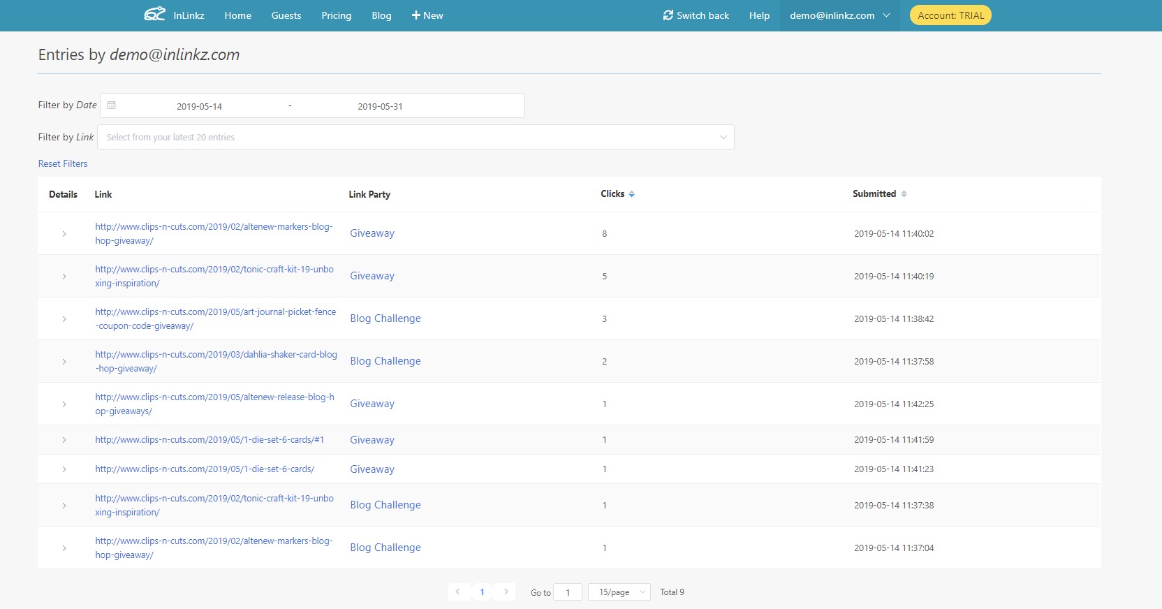Expand details for tonic-craft-kit Giveaway row

point(64,277)
